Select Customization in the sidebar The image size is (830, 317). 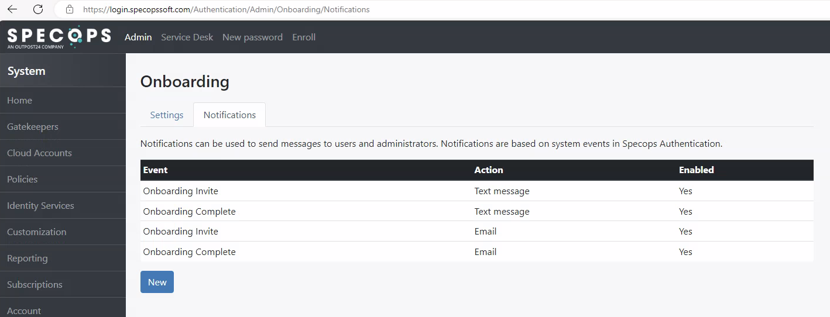(63, 232)
